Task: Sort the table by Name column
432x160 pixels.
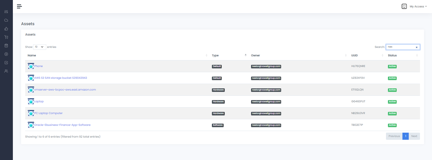Action: tap(32, 56)
